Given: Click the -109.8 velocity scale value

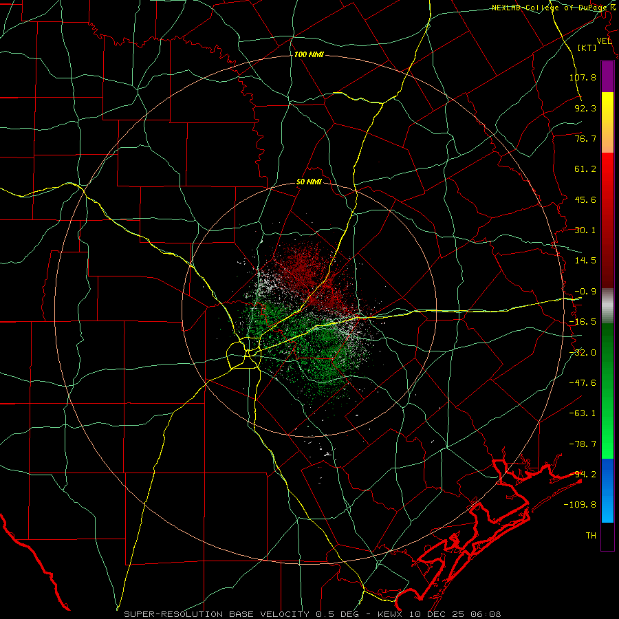Looking at the screenshot, I should 580,505.
